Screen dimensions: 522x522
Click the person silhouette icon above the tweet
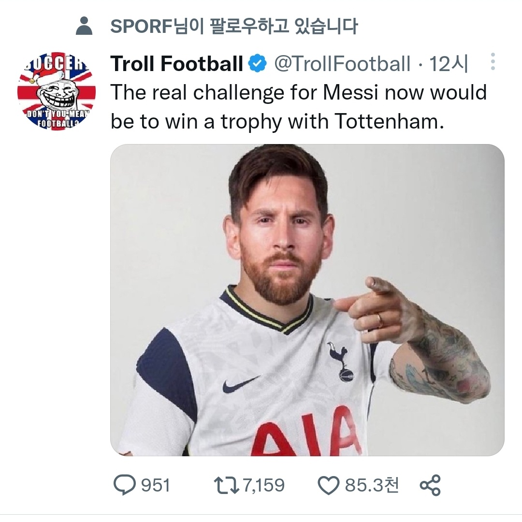85,26
